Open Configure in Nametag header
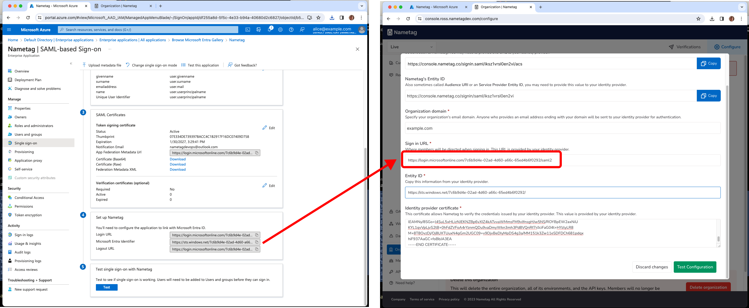Viewport: 749px width, 308px height. coord(727,47)
